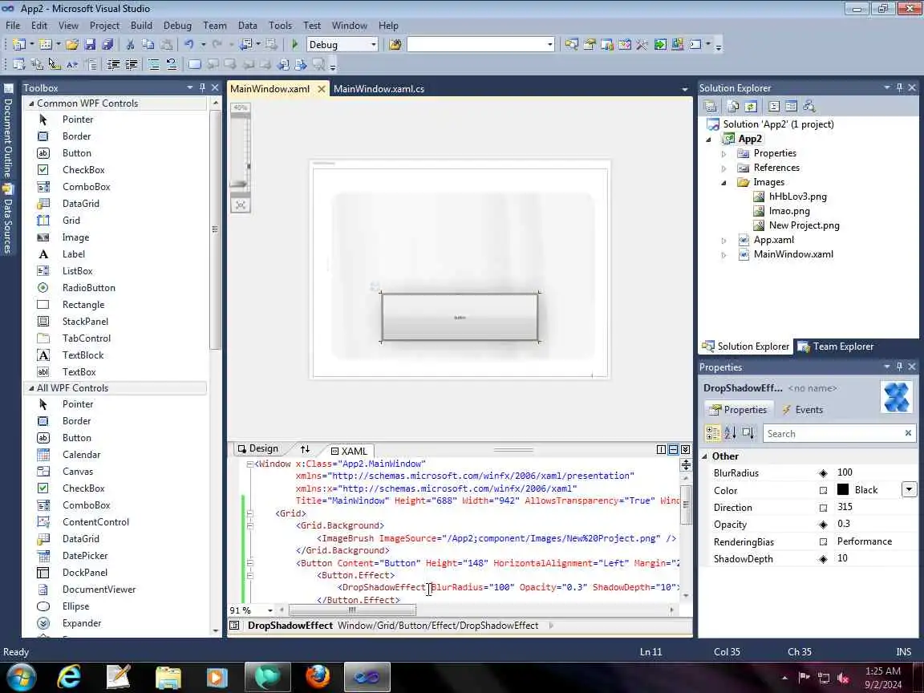924x693 pixels.
Task: Click Color property marker square
Action: coord(823,490)
